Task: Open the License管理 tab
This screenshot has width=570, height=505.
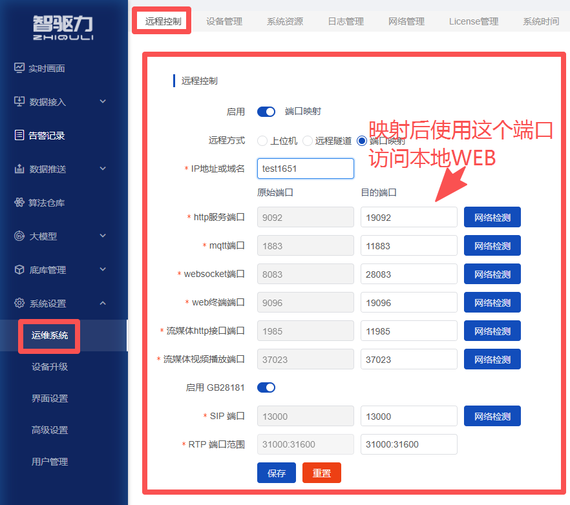Action: (473, 21)
